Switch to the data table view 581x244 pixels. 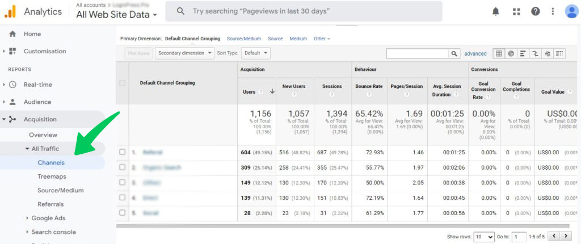point(499,53)
